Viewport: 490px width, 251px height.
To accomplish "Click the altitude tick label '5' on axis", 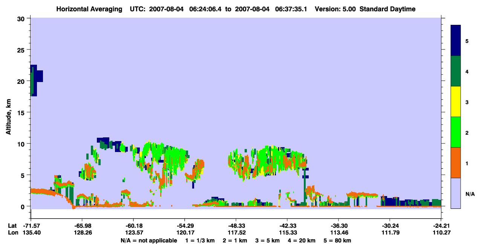I will point(23,175).
